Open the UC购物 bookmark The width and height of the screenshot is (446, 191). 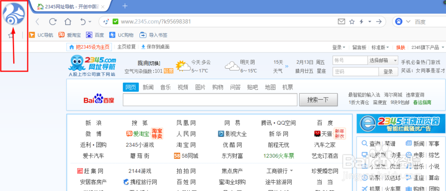click(x=121, y=35)
